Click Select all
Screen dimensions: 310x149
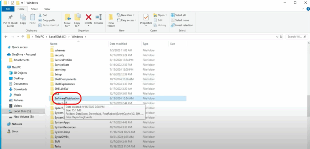(x=178, y=15)
